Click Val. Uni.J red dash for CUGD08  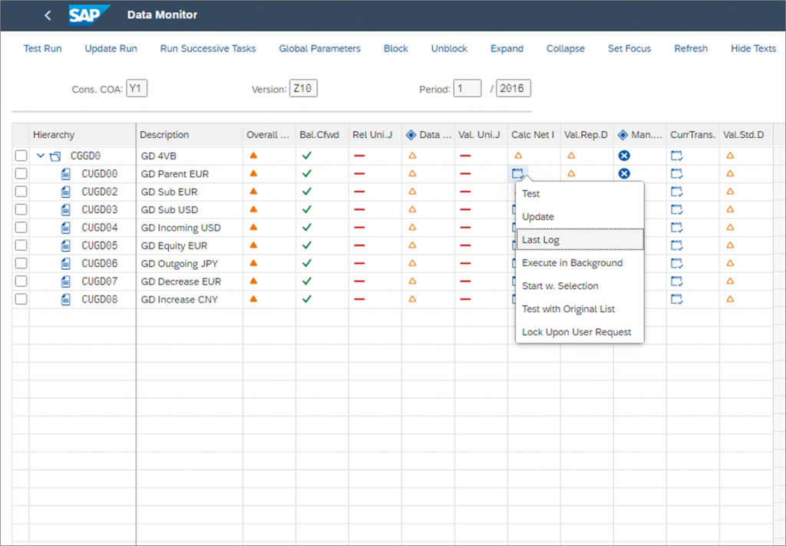(465, 299)
